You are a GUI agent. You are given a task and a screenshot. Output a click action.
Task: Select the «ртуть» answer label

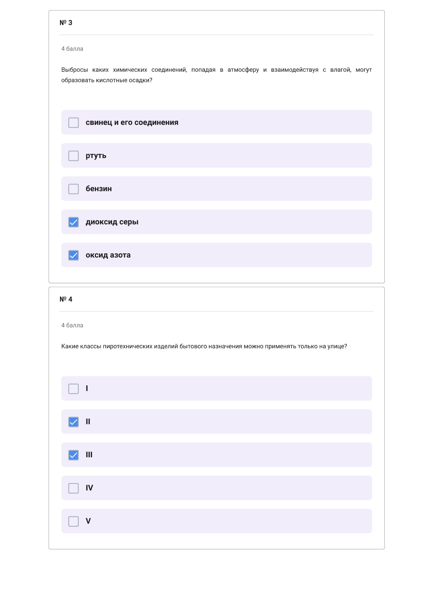pos(96,156)
